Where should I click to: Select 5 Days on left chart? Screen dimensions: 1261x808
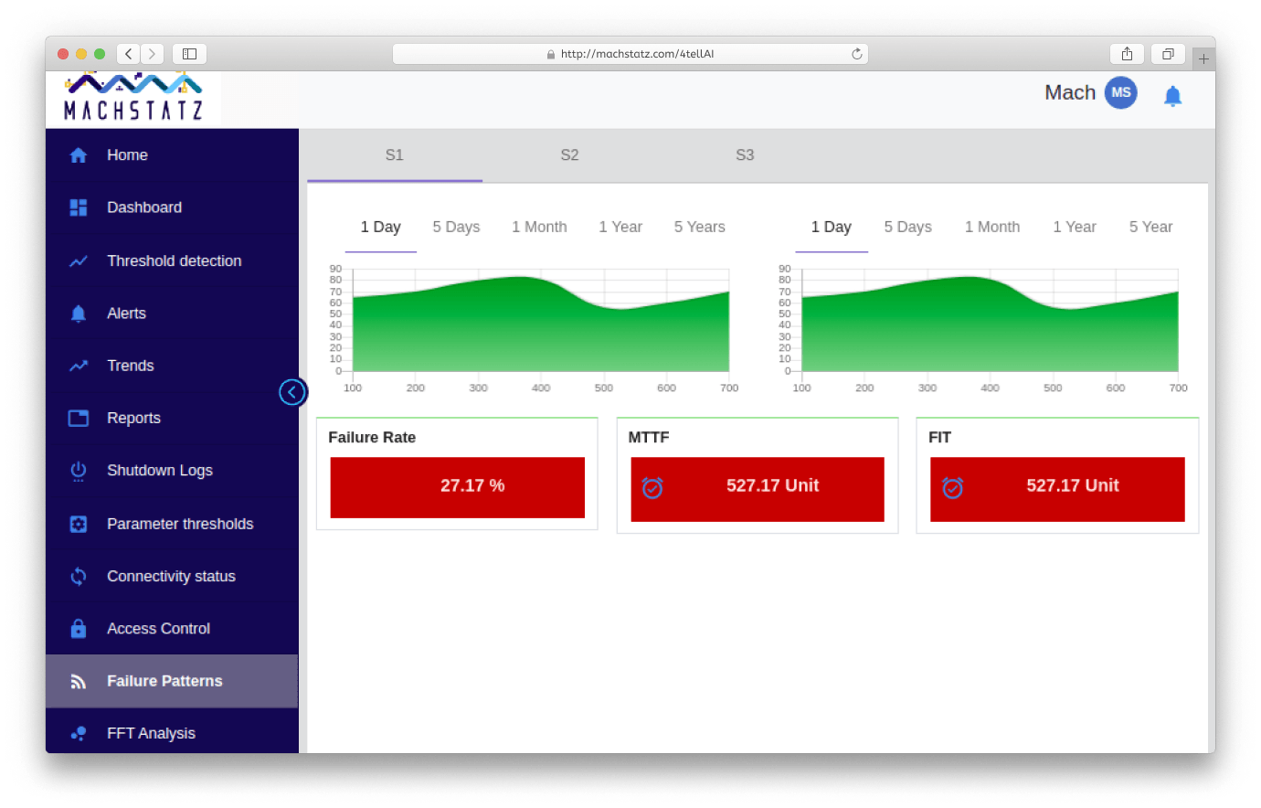(x=456, y=227)
